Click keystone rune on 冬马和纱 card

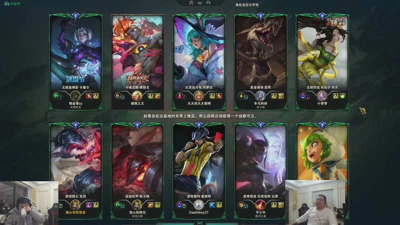(241, 96)
